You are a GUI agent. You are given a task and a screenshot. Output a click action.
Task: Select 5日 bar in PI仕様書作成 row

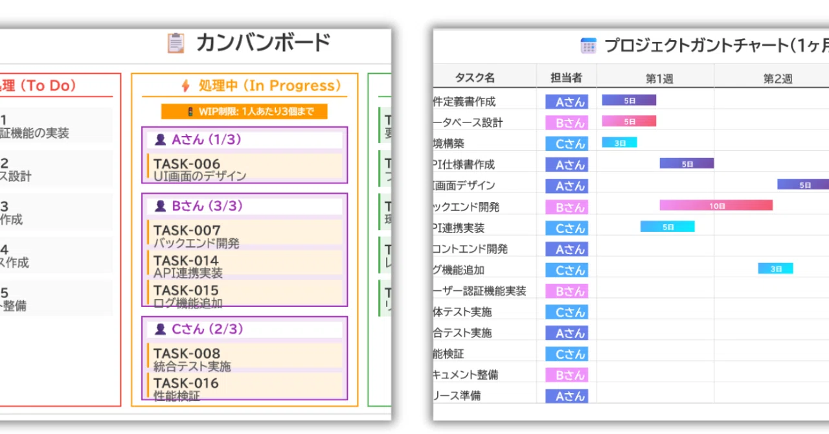(x=687, y=164)
